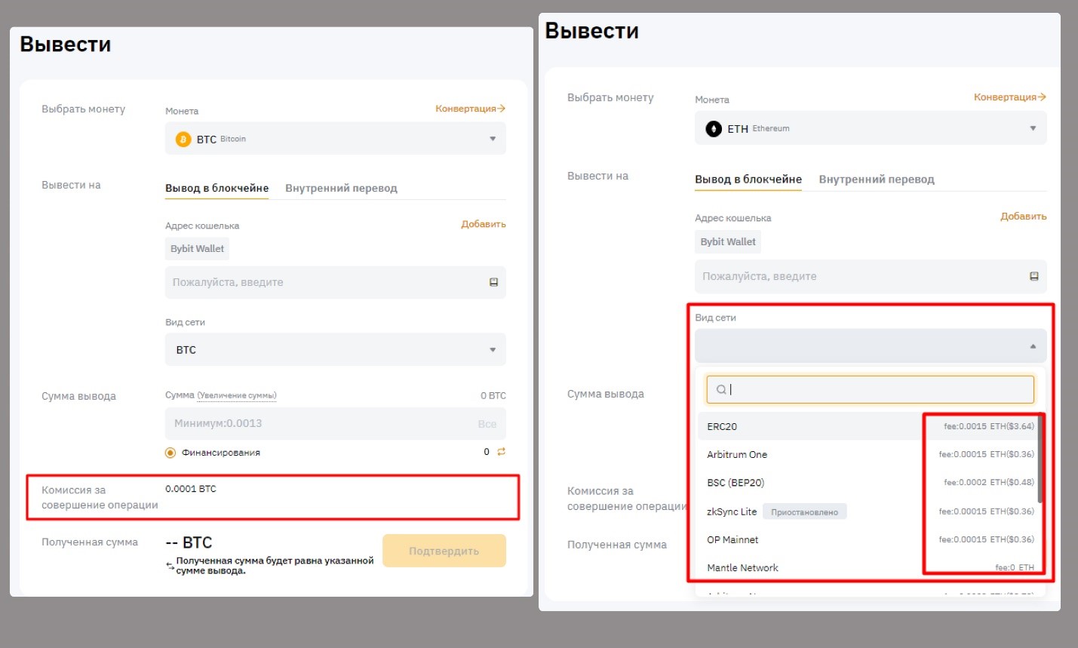
Task: Select the Финансирования radio button
Action: pyautogui.click(x=170, y=453)
